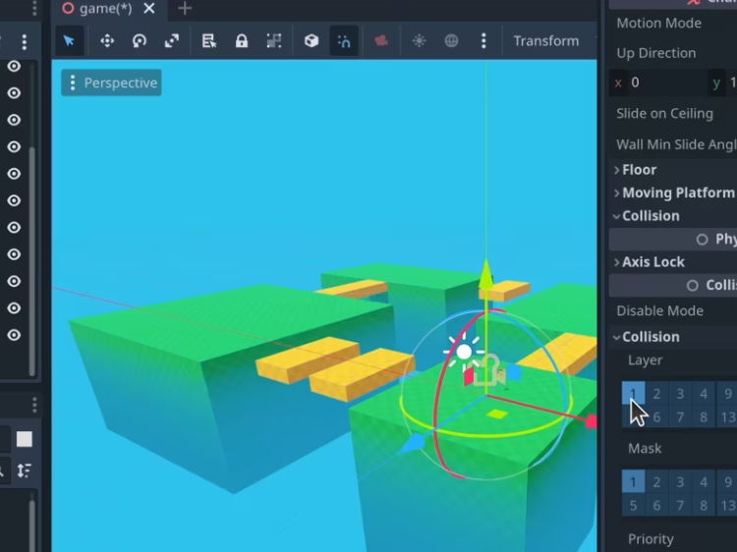Click the PhysicsBody3D class header
This screenshot has height=552, width=737.
(673, 239)
